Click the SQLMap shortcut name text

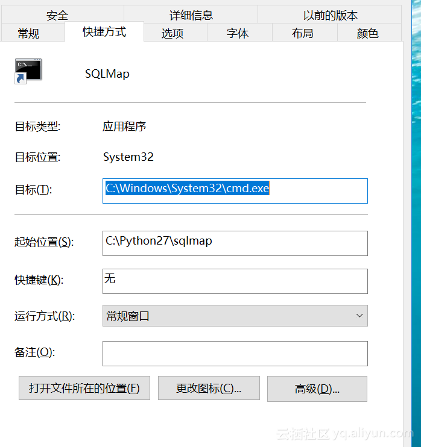click(107, 74)
